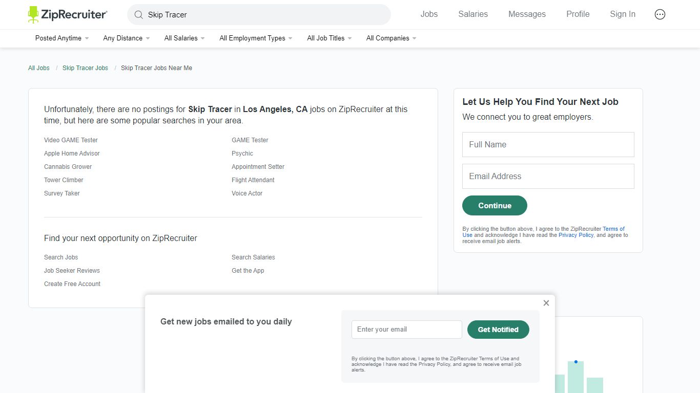The width and height of the screenshot is (700, 393).
Task: Expand All Employment Types filter
Action: tap(256, 38)
